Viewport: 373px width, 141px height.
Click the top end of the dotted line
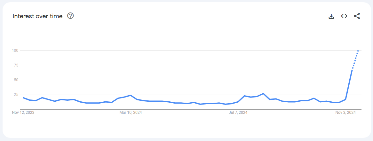pyautogui.click(x=358, y=51)
